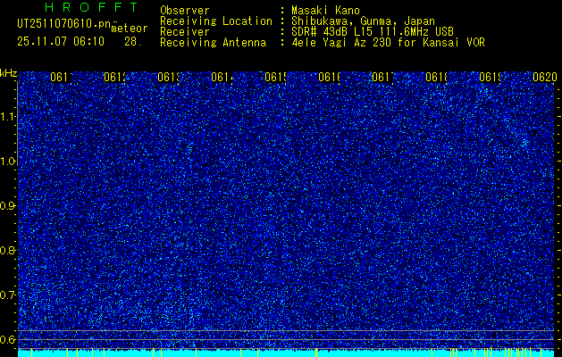Select the file name UT2511070610.pn
This screenshot has width=562, height=357.
pos(64,24)
